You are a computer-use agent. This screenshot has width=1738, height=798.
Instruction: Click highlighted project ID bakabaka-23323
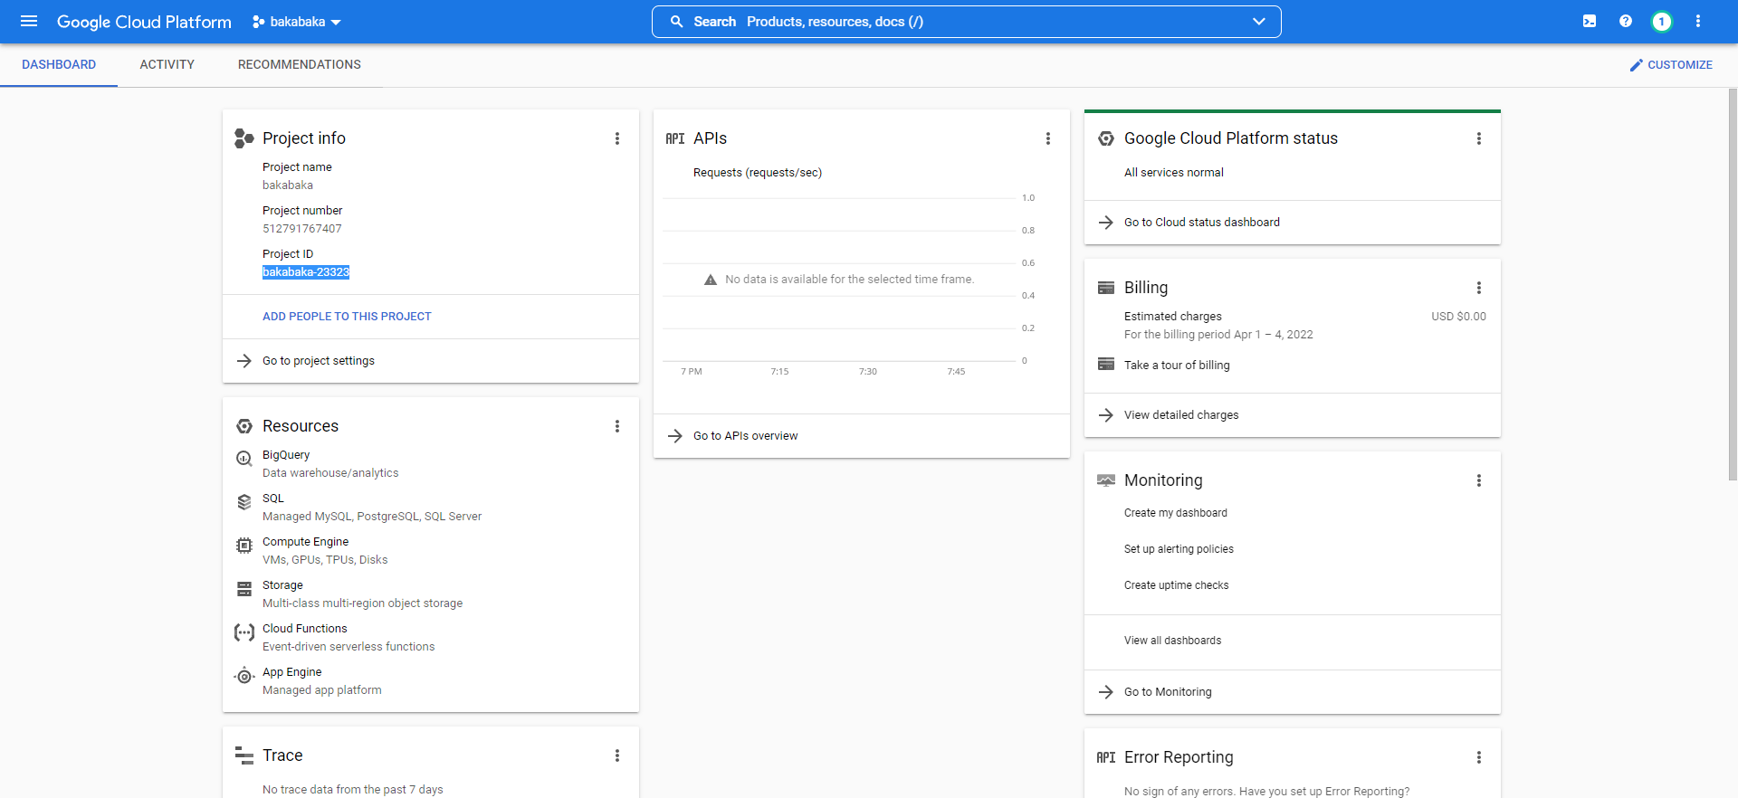click(306, 272)
